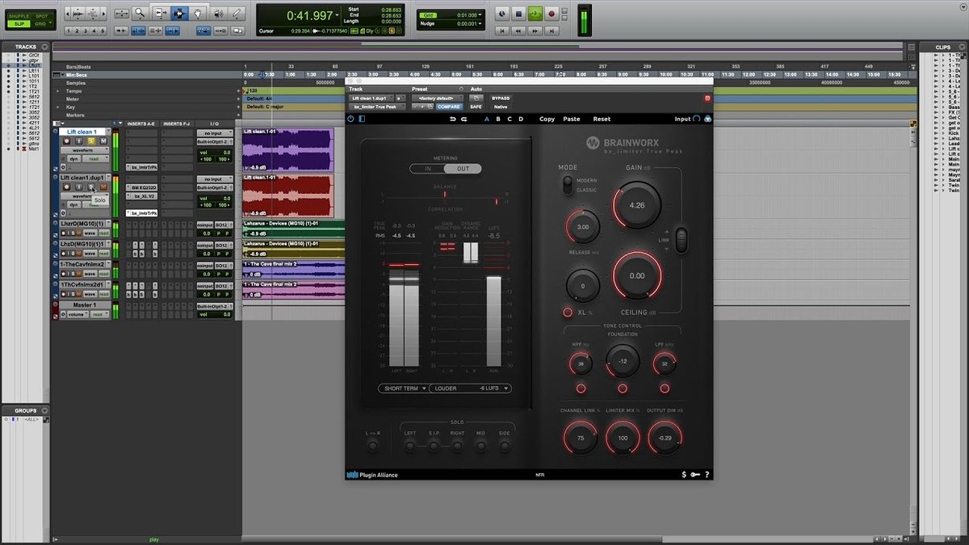Open SHORT TERM metering dropdown

(x=403, y=388)
